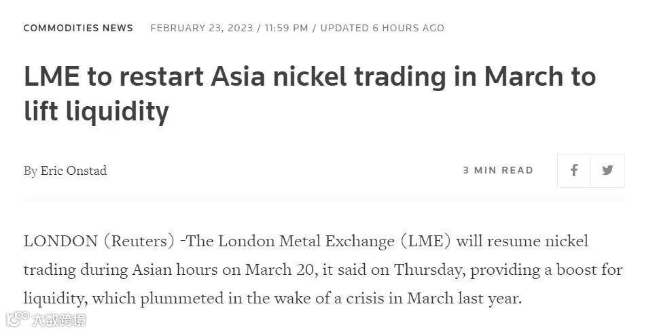This screenshot has width=657, height=332.
Task: Click the 'Updated 6 hours ago' label
Action: coord(382,28)
